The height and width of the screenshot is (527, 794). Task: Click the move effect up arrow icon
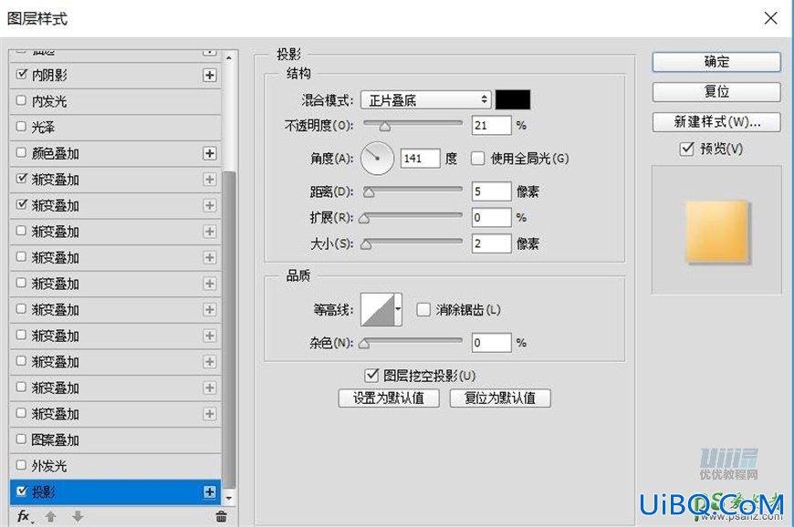(x=50, y=517)
